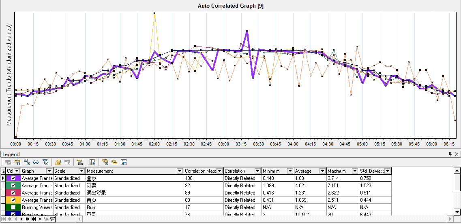Image resolution: width=461 pixels, height=224 pixels.
Task: Jump forward a page of records
Action: coord(28,219)
